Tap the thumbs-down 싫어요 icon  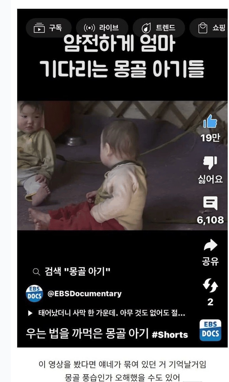point(210,163)
